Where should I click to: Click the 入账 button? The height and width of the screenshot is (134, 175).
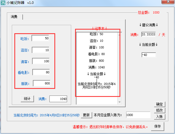160,117
